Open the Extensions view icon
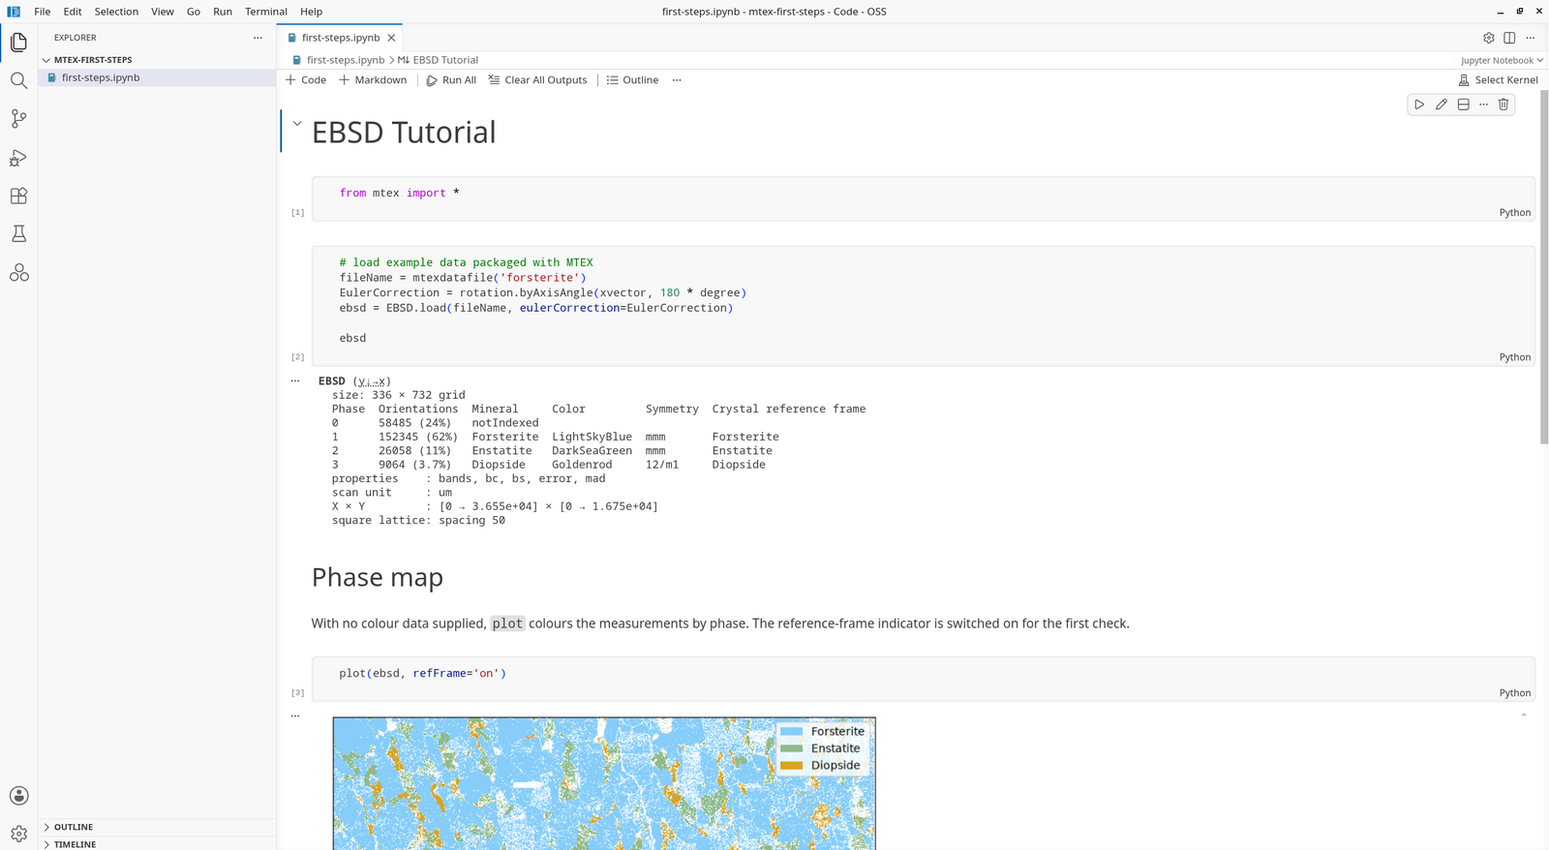Screen dimensions: 1549x850 pos(18,196)
